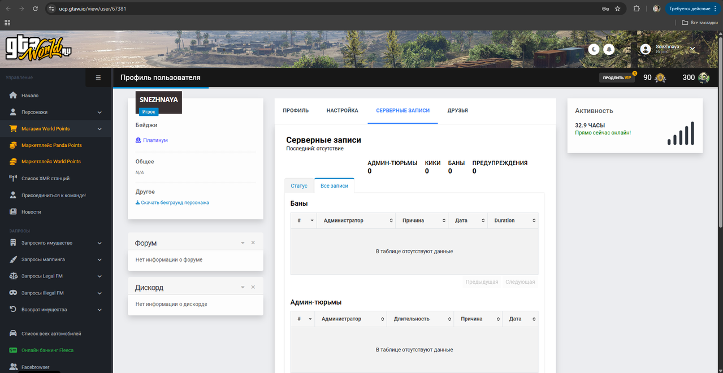Screen dimensions: 723x373
Task: Expand the Персонажи sidebar submenu chevron
Action: (99, 112)
